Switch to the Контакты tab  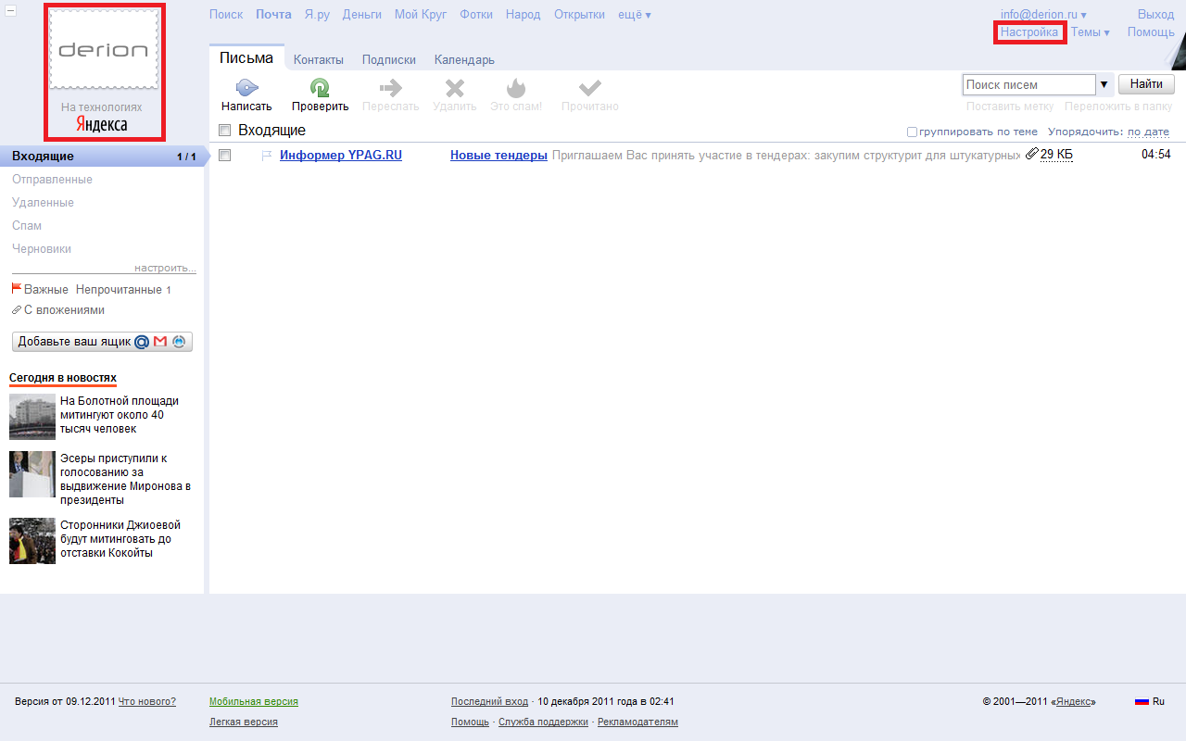pos(318,60)
